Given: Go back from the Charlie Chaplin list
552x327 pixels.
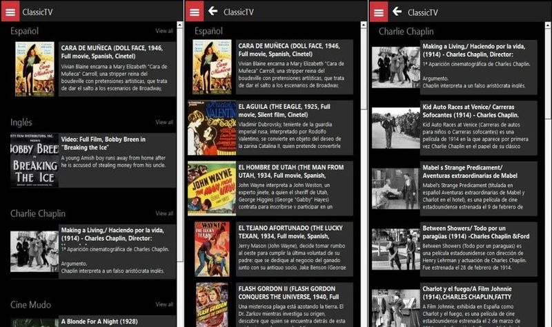Looking at the screenshot, I should pyautogui.click(x=397, y=12).
